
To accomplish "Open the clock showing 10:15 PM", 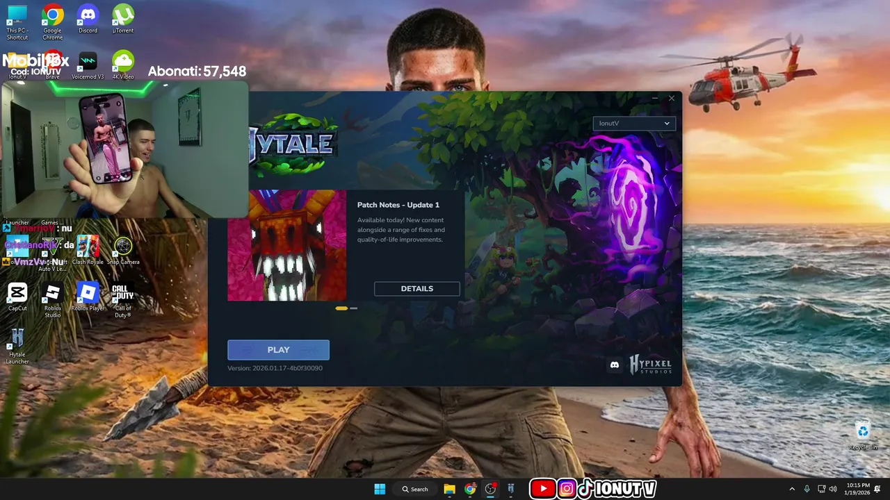I will coord(859,489).
